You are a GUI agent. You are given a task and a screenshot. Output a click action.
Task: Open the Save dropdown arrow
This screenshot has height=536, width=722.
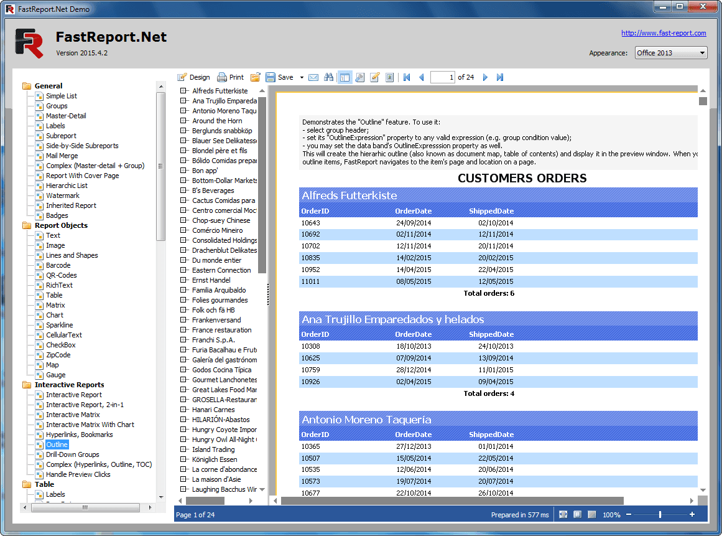pyautogui.click(x=302, y=77)
